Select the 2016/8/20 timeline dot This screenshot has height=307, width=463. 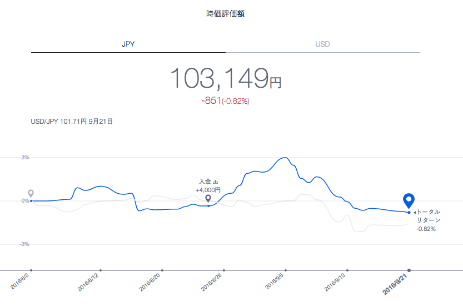pos(162,270)
